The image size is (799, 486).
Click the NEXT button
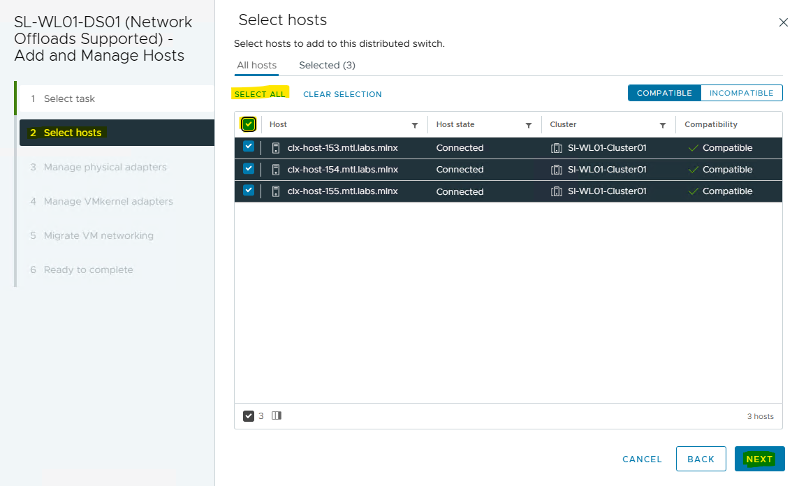(x=759, y=459)
